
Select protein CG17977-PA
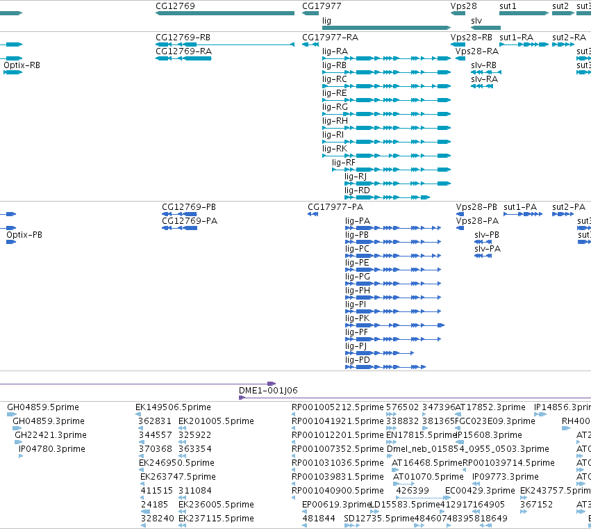click(x=313, y=214)
